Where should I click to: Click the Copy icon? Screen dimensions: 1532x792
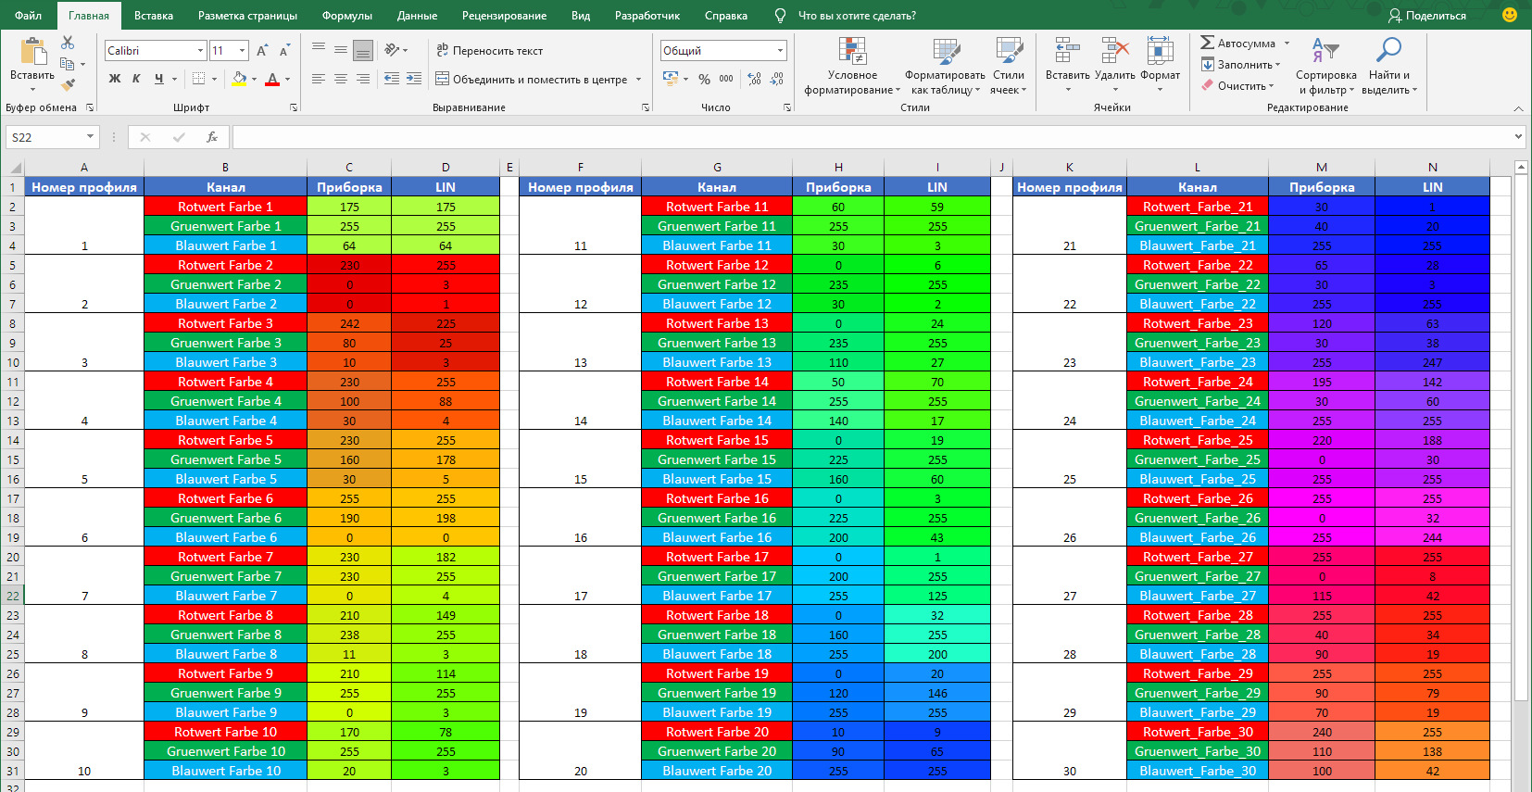[x=68, y=64]
